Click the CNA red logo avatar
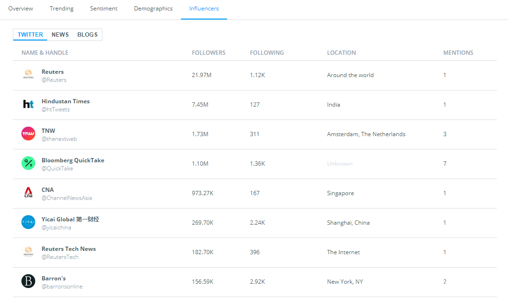Image resolution: width=508 pixels, height=298 pixels. [x=28, y=192]
